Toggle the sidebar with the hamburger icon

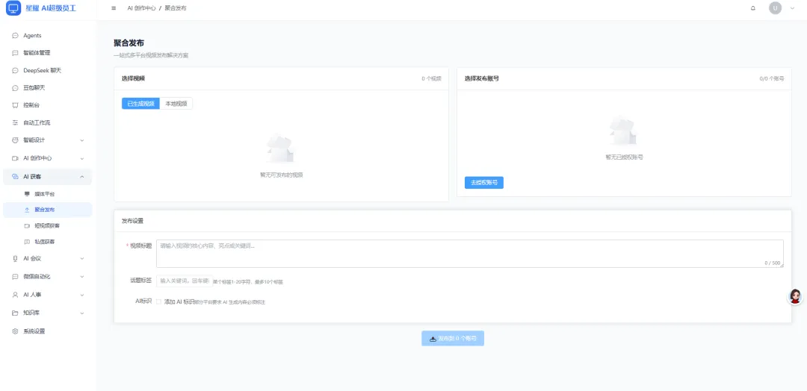(114, 8)
